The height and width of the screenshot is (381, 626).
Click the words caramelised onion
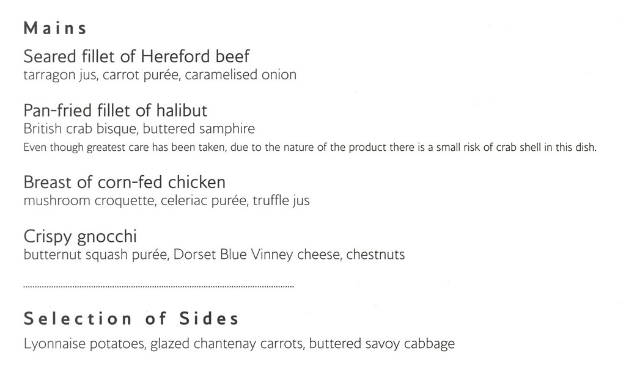pos(240,75)
